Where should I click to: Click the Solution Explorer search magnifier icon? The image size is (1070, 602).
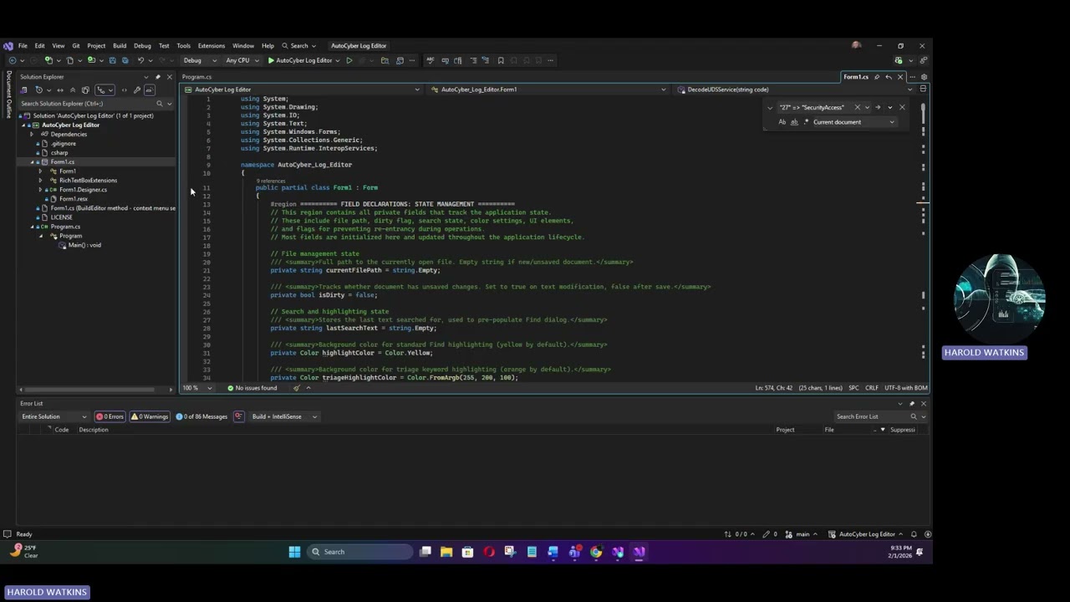click(160, 104)
